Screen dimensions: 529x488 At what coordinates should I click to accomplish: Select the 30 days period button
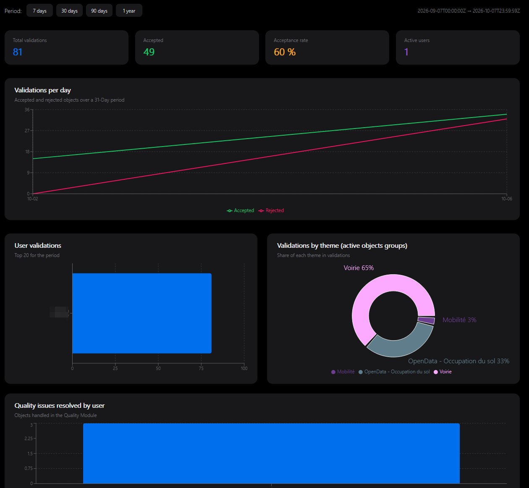(69, 10)
